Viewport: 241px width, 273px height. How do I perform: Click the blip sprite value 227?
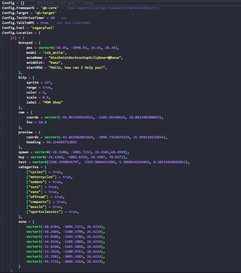pyautogui.click(x=47, y=83)
